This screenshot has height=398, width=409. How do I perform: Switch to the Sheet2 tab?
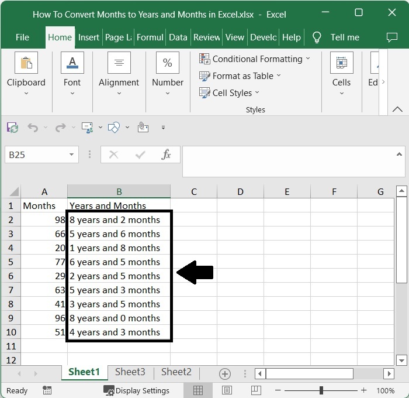click(x=176, y=372)
